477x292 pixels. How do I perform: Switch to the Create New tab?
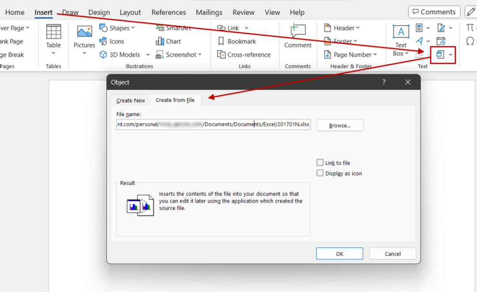130,100
